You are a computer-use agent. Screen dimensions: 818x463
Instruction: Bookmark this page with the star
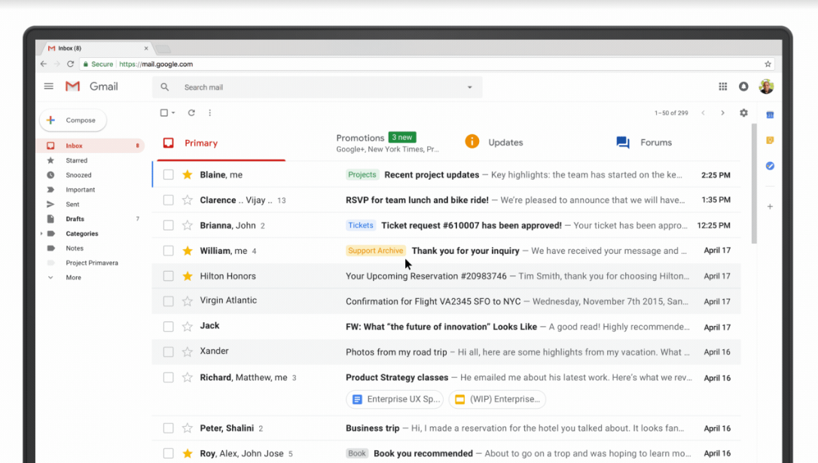[x=768, y=64]
